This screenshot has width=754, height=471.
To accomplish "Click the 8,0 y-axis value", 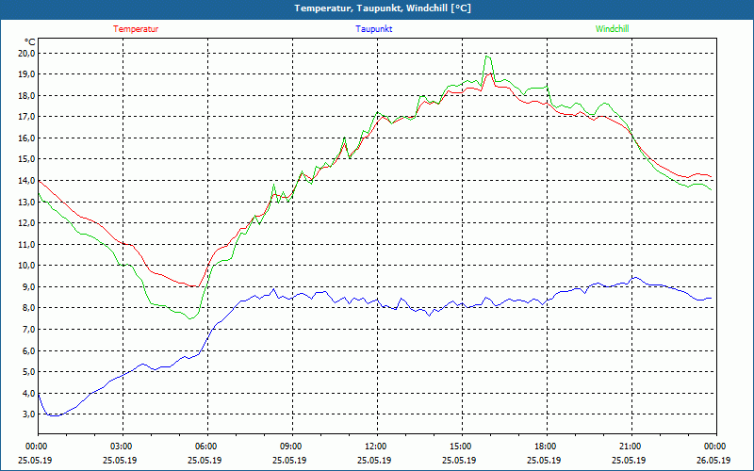I will coord(29,308).
